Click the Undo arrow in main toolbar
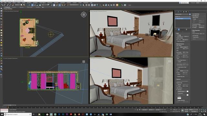This screenshot has height=116, width=207. point(2,5)
